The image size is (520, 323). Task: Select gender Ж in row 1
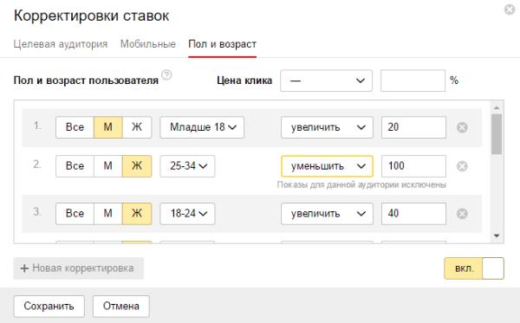137,127
